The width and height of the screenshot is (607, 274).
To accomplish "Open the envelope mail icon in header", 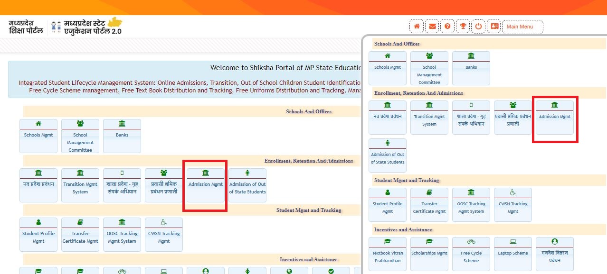I will (x=432, y=27).
